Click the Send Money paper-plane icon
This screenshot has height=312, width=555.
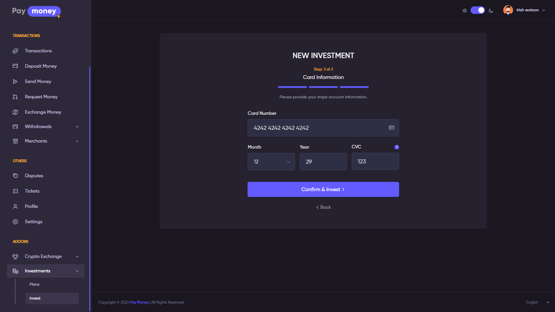coord(15,82)
